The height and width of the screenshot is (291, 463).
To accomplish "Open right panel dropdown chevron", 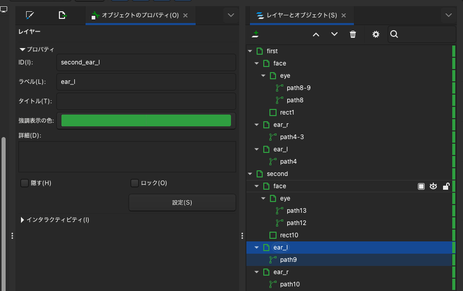I will (x=449, y=15).
